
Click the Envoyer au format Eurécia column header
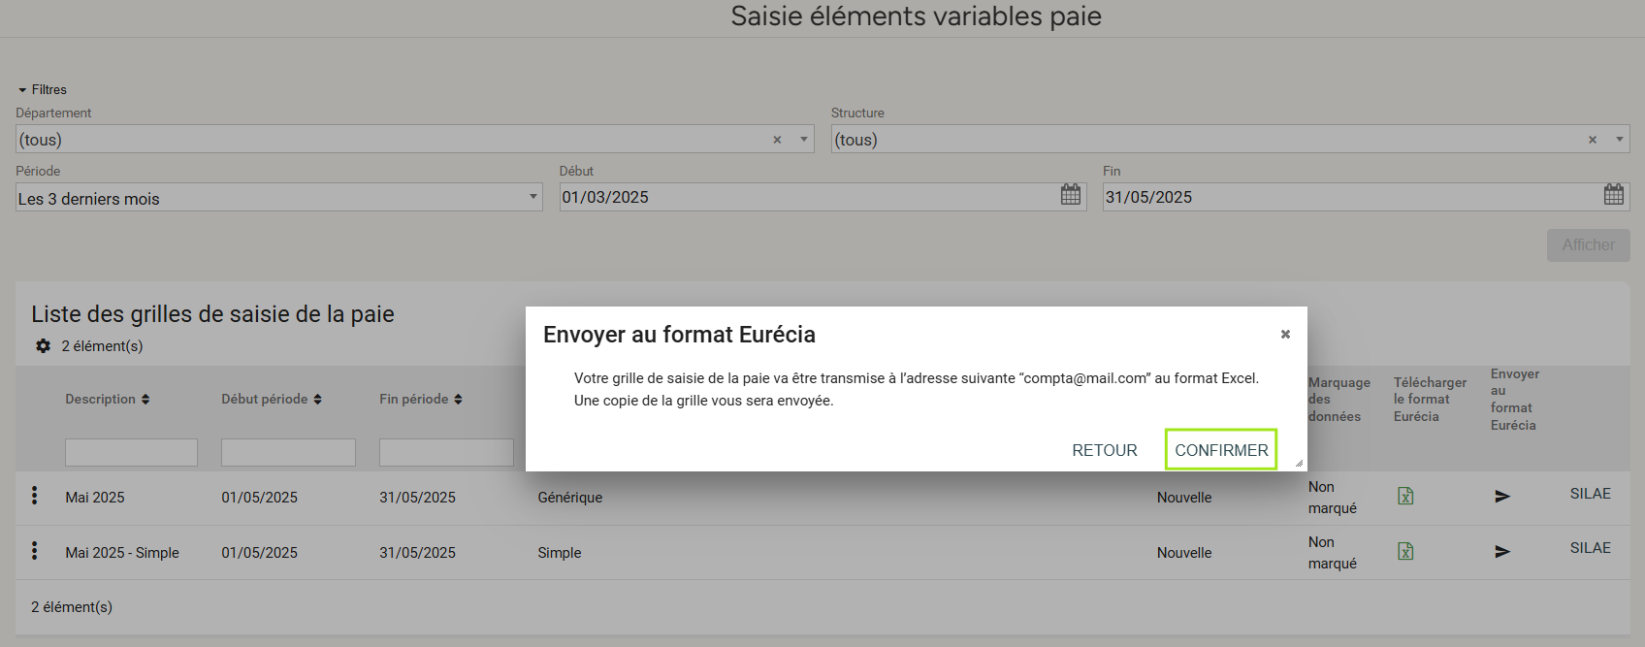coord(1515,400)
